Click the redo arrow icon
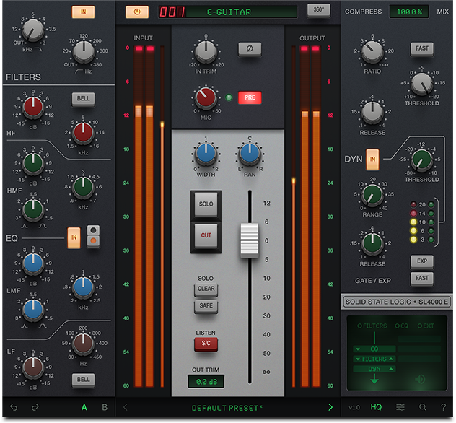 [35, 408]
